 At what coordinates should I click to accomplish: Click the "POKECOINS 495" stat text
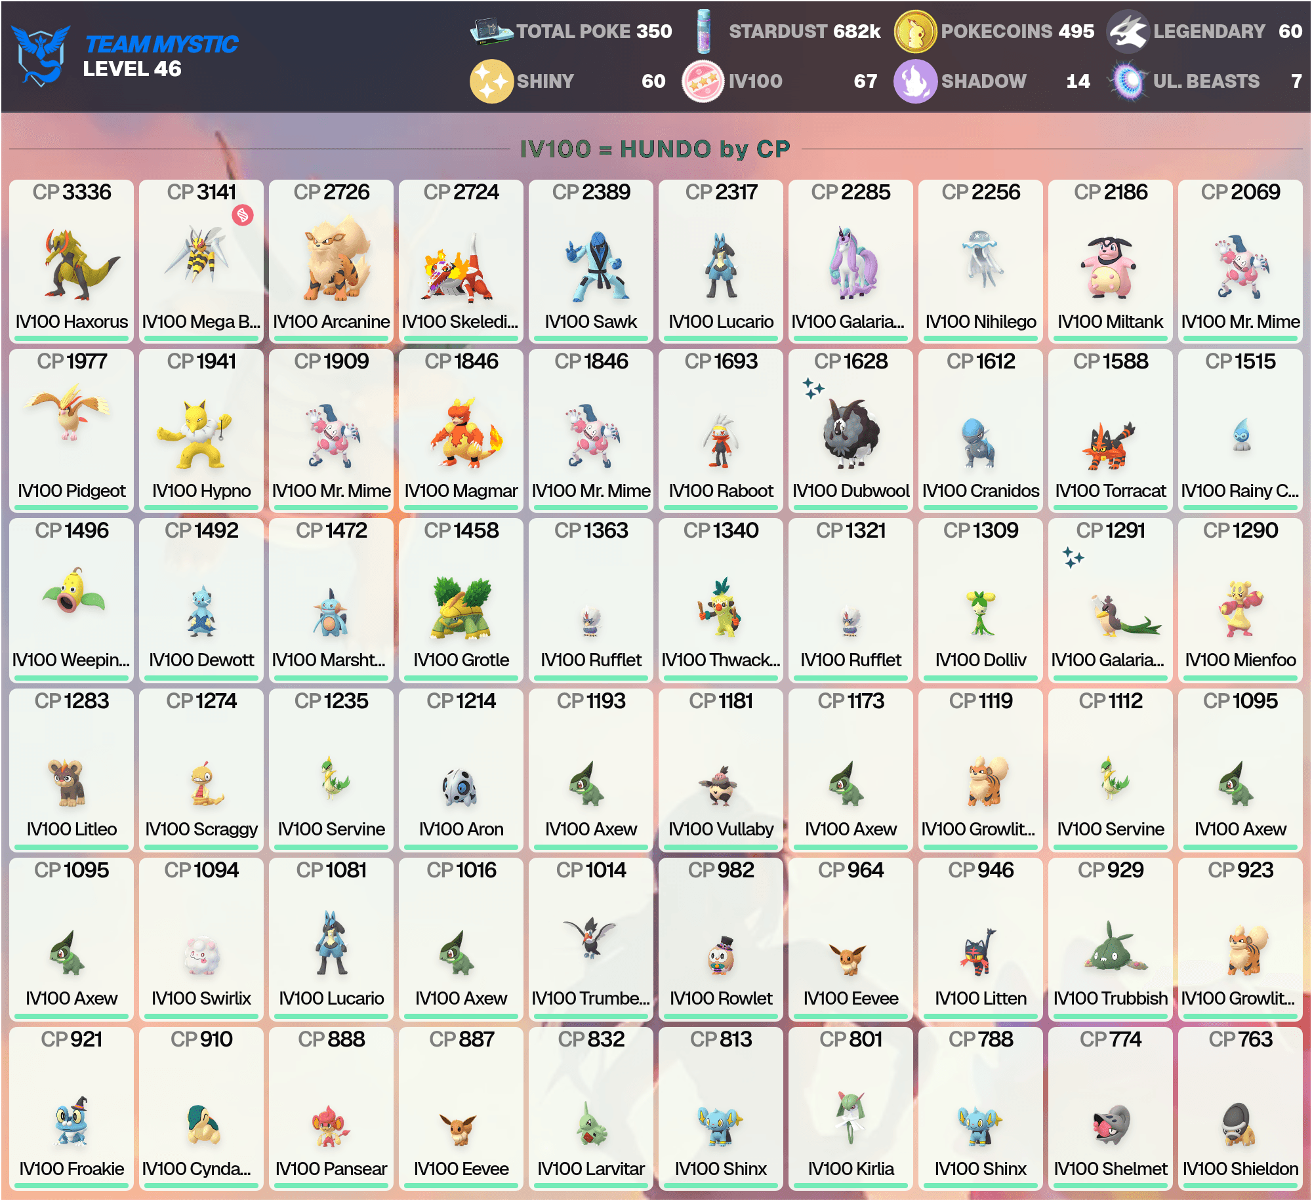(x=1018, y=31)
